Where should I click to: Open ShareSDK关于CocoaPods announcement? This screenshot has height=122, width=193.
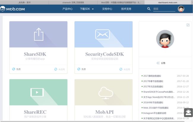click(159, 92)
